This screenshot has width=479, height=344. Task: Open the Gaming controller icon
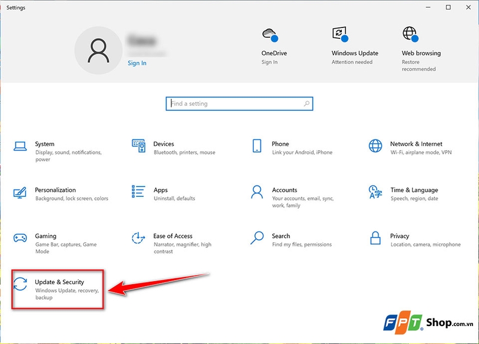pos(20,238)
